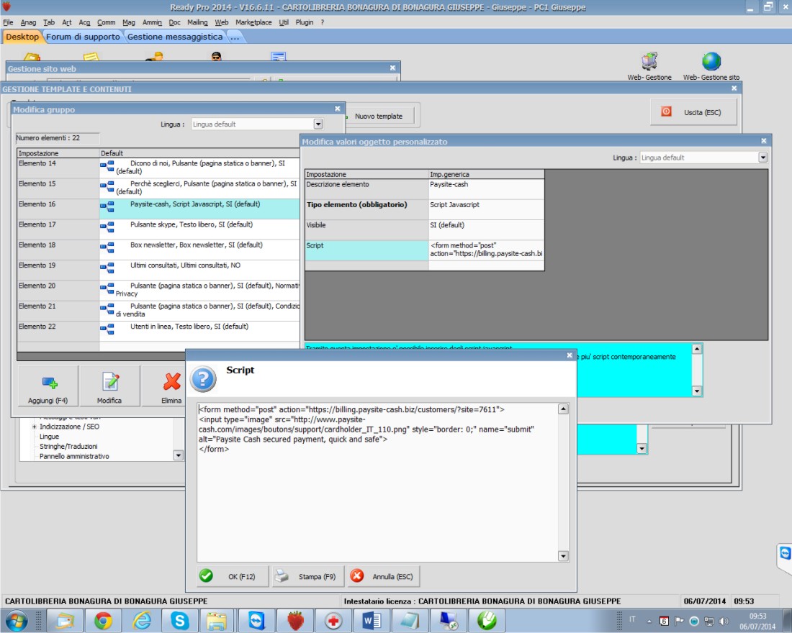Viewport: 792px width, 633px height.
Task: Switch to the Forum di supporto tab
Action: [84, 37]
